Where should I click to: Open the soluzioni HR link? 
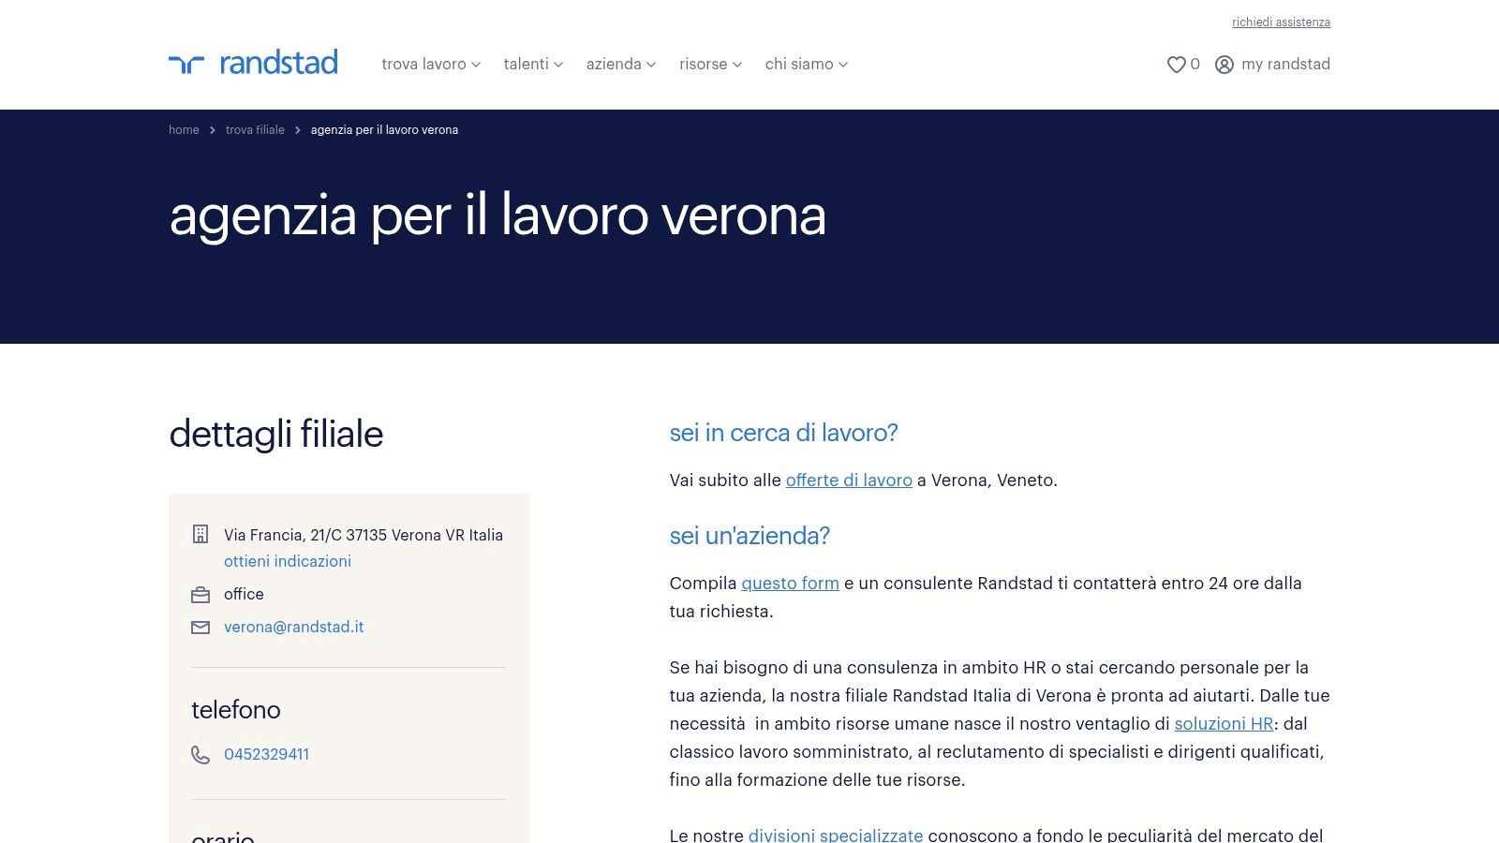pyautogui.click(x=1224, y=723)
